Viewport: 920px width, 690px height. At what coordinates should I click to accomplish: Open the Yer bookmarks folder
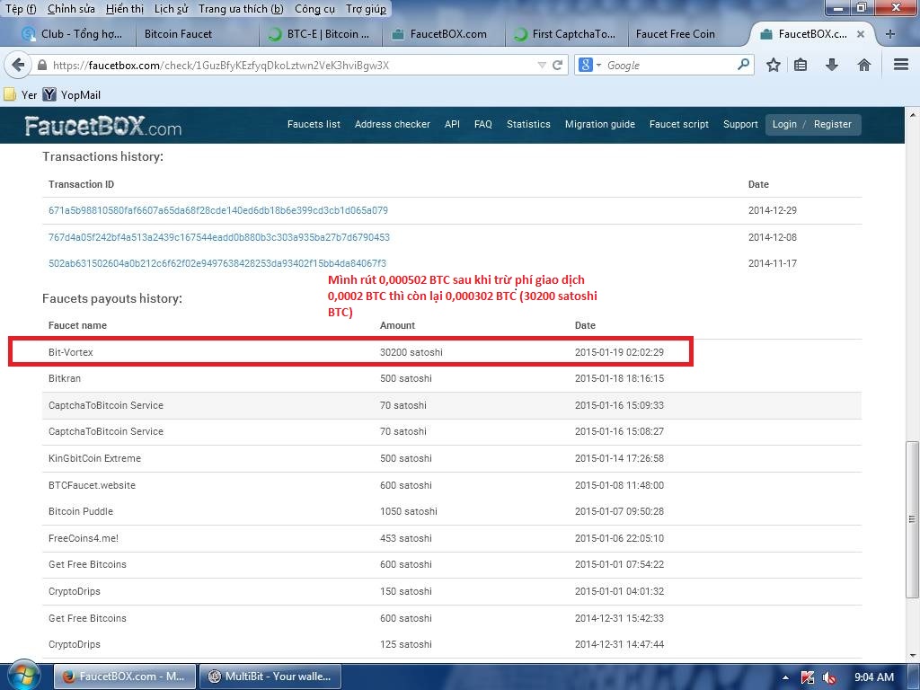click(20, 94)
